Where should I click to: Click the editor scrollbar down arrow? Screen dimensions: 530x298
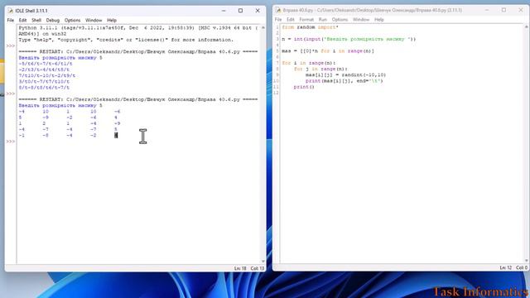pyautogui.click(x=527, y=261)
